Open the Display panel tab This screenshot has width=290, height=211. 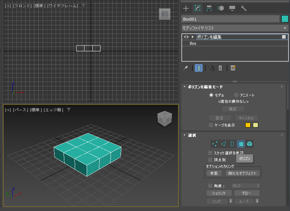click(x=232, y=8)
